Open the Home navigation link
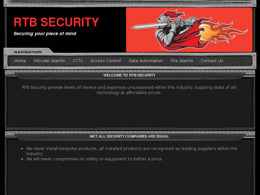The image size is (260, 195). (x=20, y=61)
